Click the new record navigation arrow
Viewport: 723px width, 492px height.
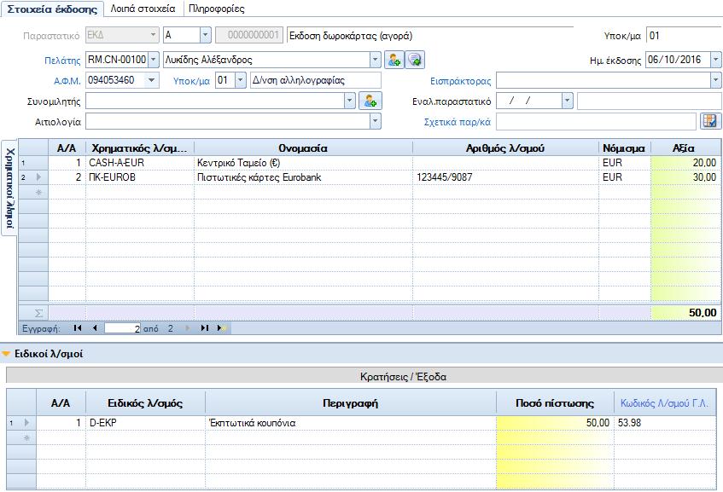point(221,328)
